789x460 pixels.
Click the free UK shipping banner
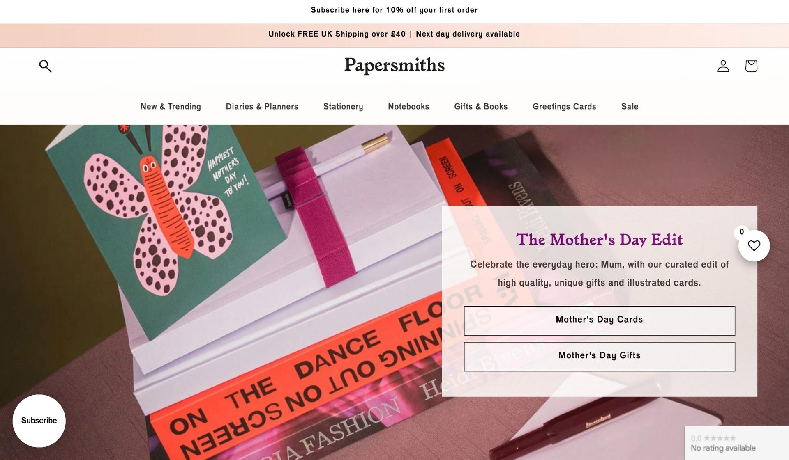pos(394,34)
